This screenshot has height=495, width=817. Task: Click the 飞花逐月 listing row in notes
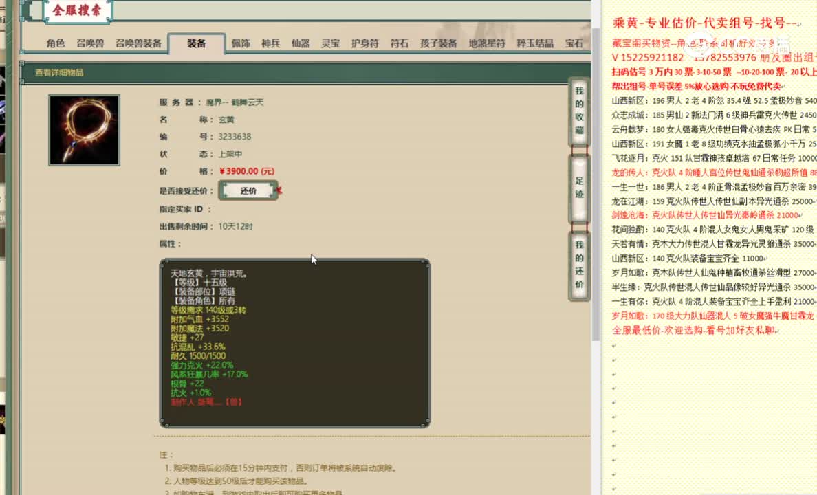[x=715, y=158]
